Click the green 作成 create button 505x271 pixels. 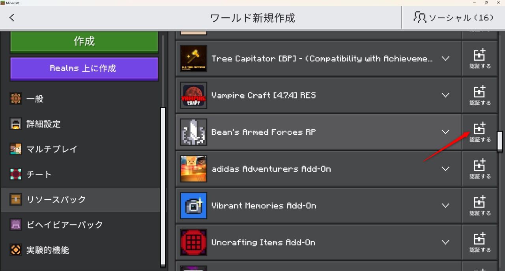(x=84, y=41)
